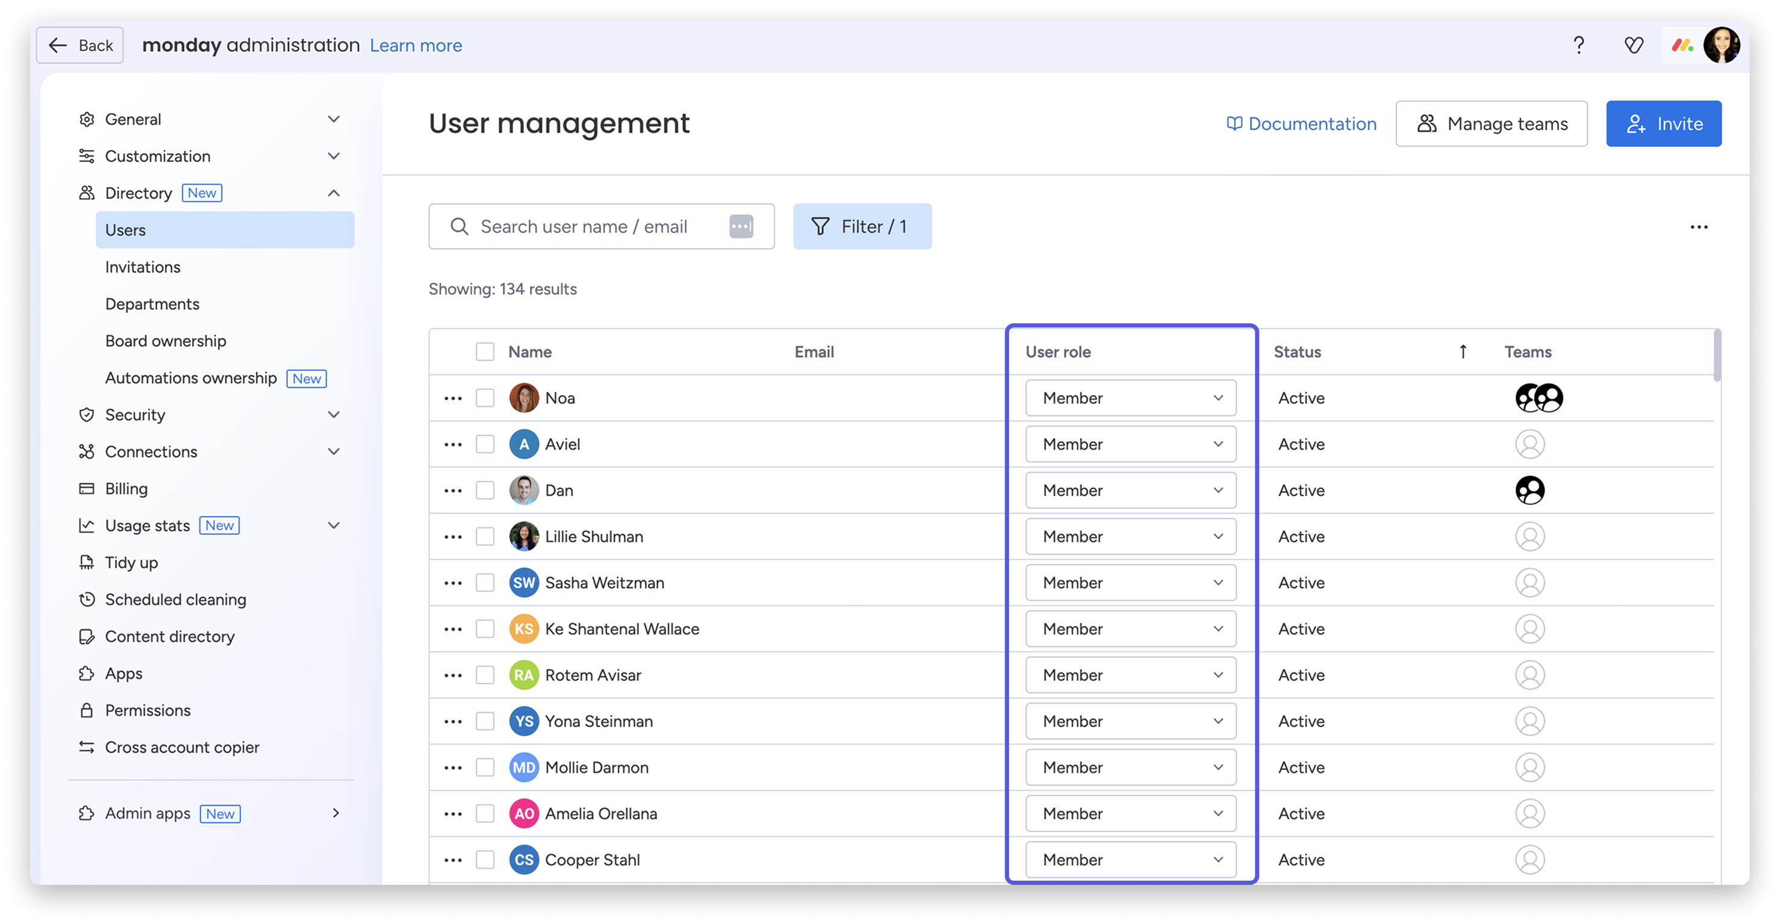The image size is (1780, 924).
Task: Open Invitations in the sidebar
Action: [x=142, y=267]
